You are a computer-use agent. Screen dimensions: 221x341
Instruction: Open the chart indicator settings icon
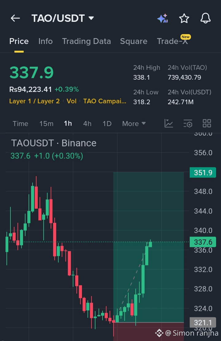click(188, 123)
